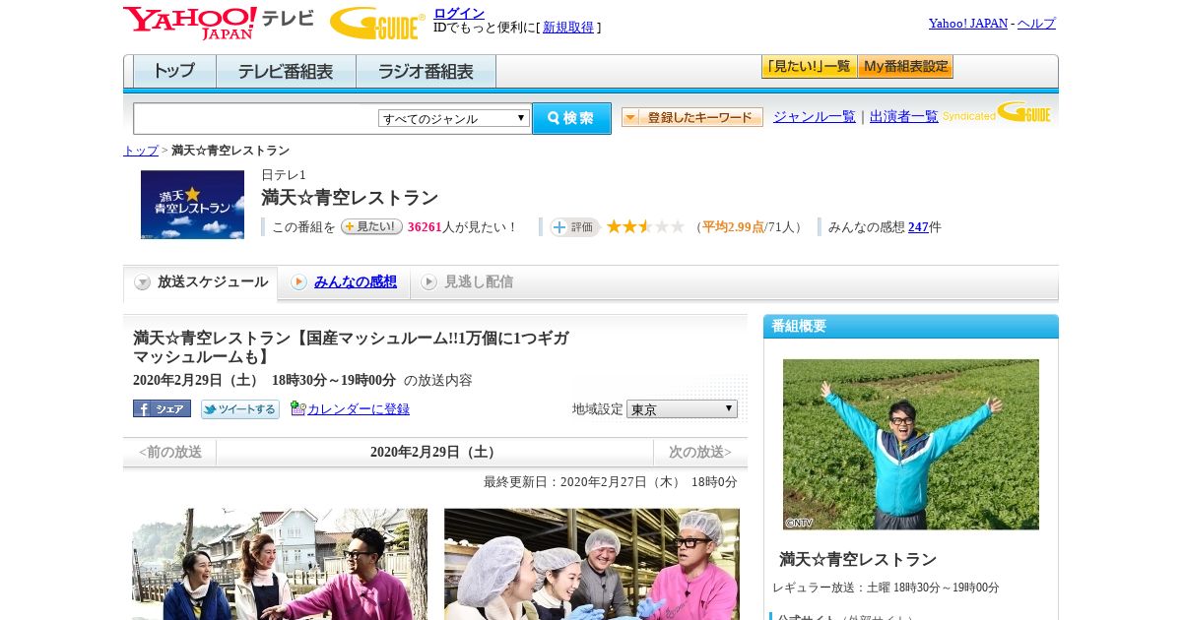Expand the すべてのジャンル dropdown
This screenshot has width=1182, height=620.
(454, 118)
